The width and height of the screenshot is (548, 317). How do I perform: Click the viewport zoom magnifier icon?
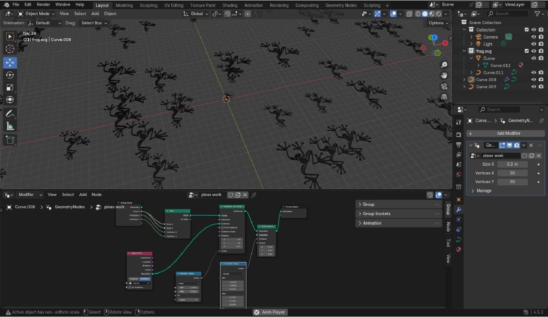(x=444, y=65)
